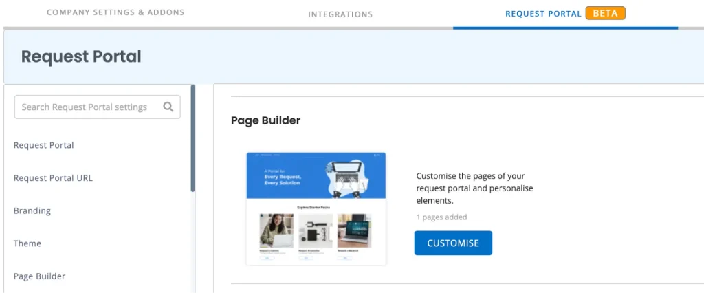704x293 pixels.
Task: Click the magnifying glass search icon
Action: click(168, 107)
